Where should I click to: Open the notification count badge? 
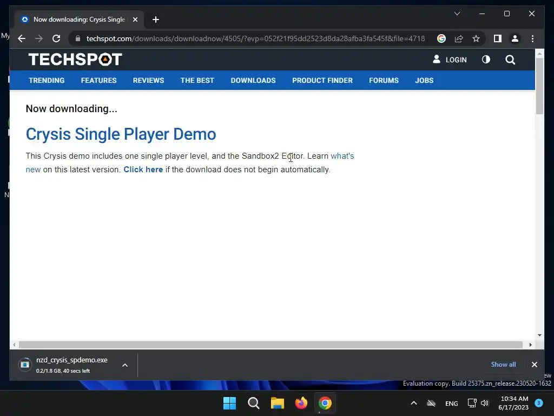point(539,402)
